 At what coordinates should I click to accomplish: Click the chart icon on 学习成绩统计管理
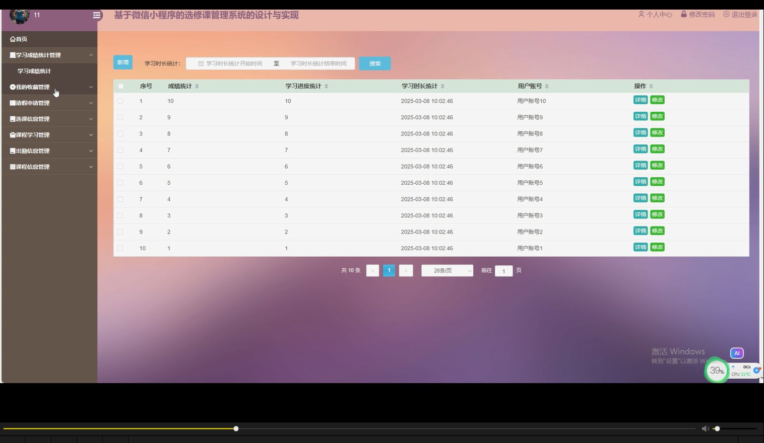point(13,55)
